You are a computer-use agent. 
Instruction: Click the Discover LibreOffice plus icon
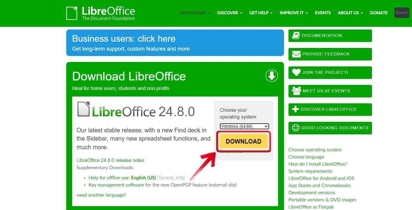pos(295,109)
